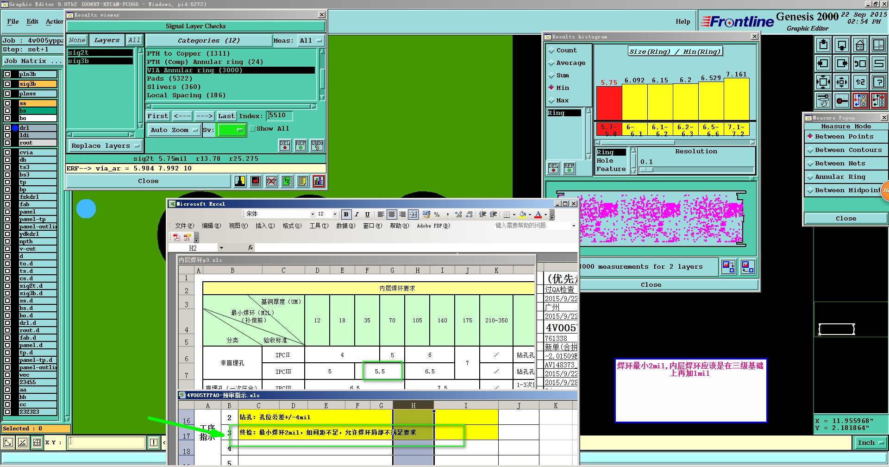Click the yellow 7.161 histogram bar
Screen dimensions: 889x467
736,99
